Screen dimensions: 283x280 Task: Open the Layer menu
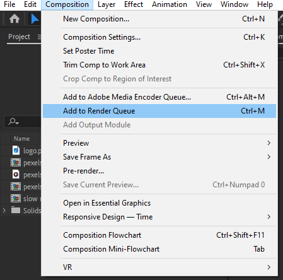[107, 4]
